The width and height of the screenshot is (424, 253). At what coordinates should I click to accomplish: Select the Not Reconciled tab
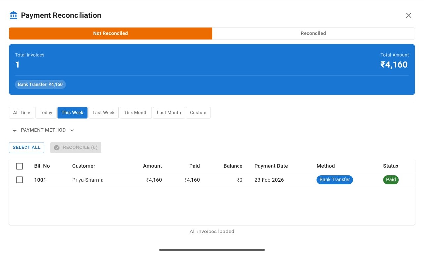tap(110, 33)
